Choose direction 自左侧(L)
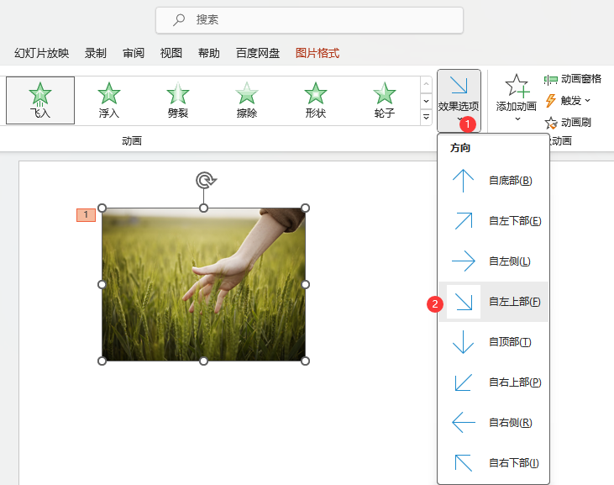The width and height of the screenshot is (614, 485). (x=493, y=261)
